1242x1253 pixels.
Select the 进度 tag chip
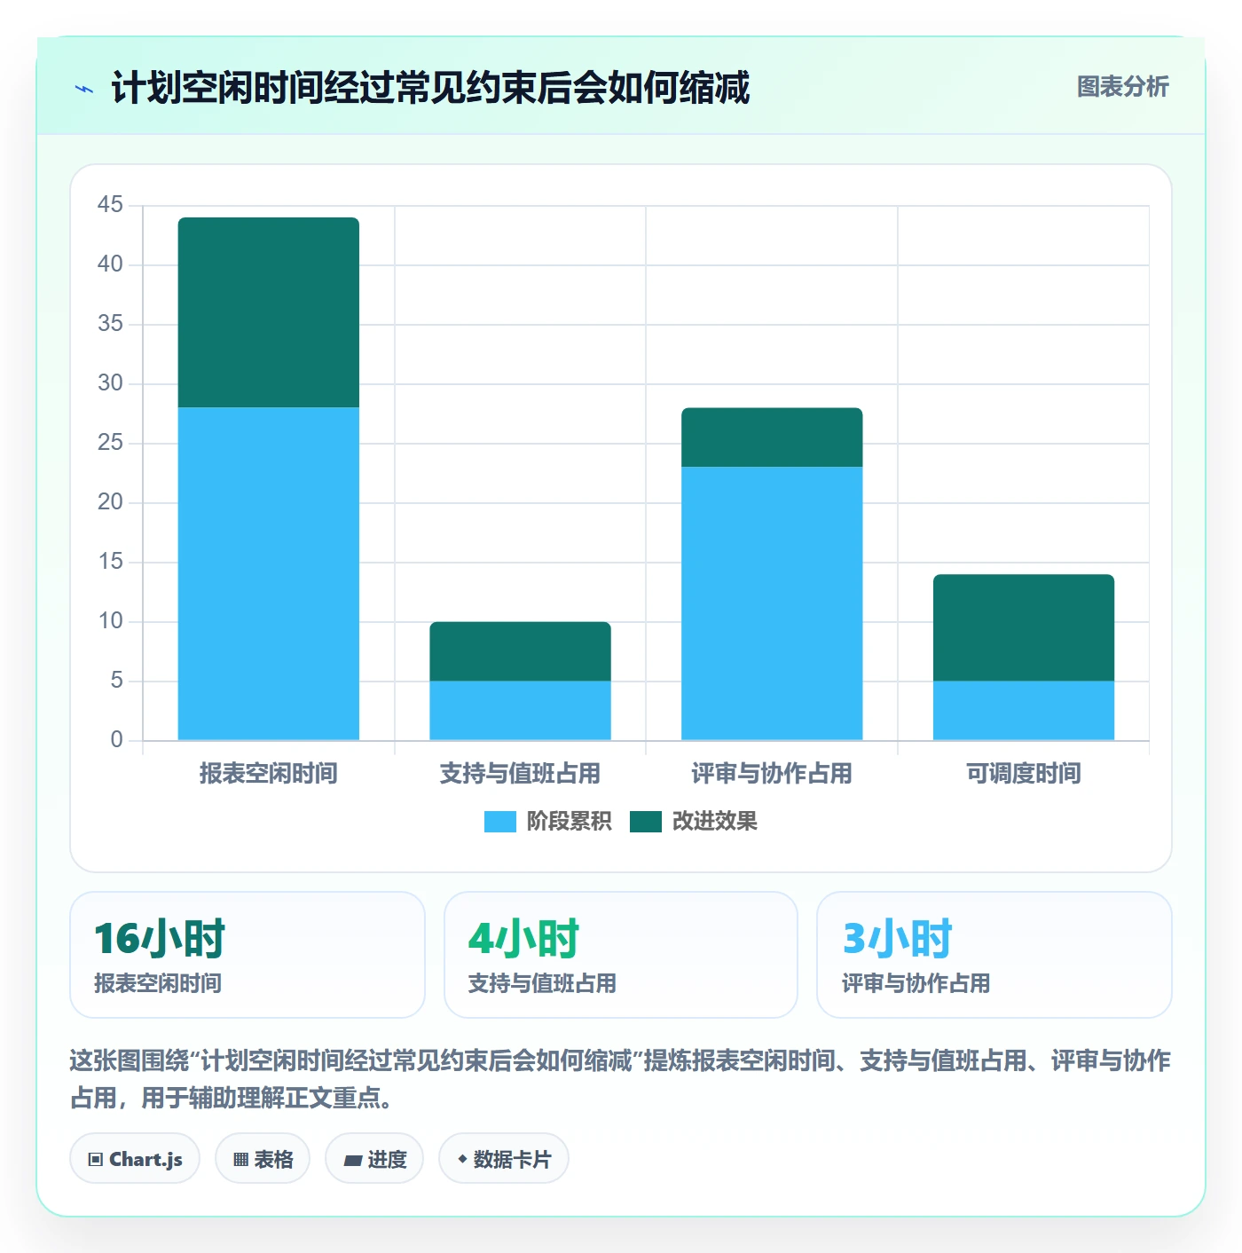click(x=374, y=1159)
